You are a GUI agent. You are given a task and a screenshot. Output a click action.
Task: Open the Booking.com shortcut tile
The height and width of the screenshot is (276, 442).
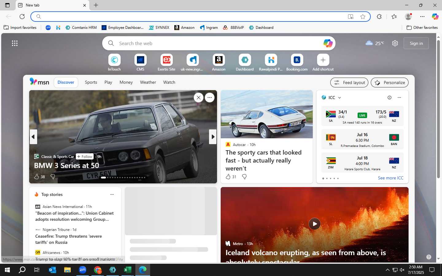(x=297, y=63)
